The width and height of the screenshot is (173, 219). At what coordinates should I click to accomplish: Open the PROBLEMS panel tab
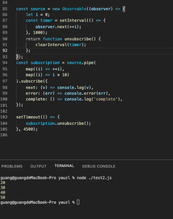point(12,166)
